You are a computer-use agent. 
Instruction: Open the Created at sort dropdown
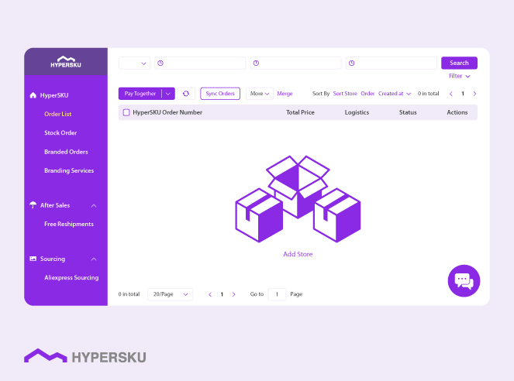pos(395,94)
